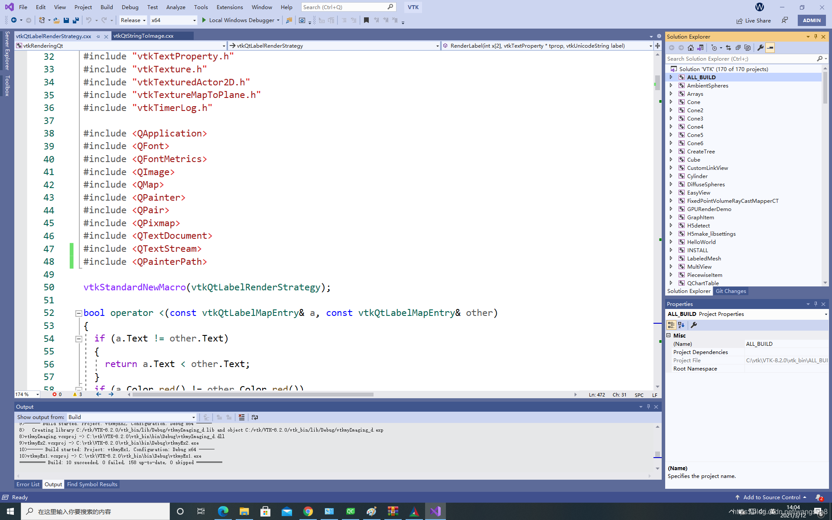Expand the HelloWorld project node

click(671, 242)
